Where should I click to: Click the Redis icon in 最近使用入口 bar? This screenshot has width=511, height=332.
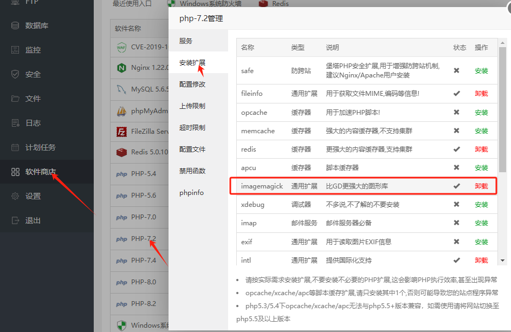[263, 3]
